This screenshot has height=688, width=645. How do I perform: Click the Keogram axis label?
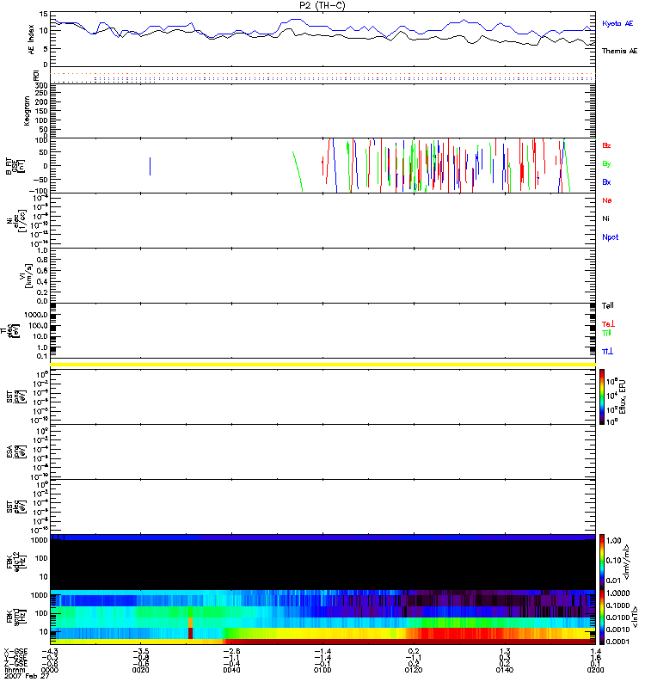click(x=27, y=111)
